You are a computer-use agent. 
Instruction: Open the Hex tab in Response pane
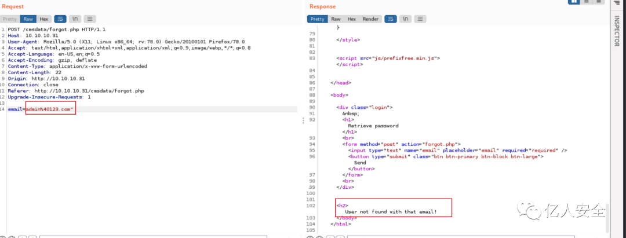pyautogui.click(x=352, y=19)
